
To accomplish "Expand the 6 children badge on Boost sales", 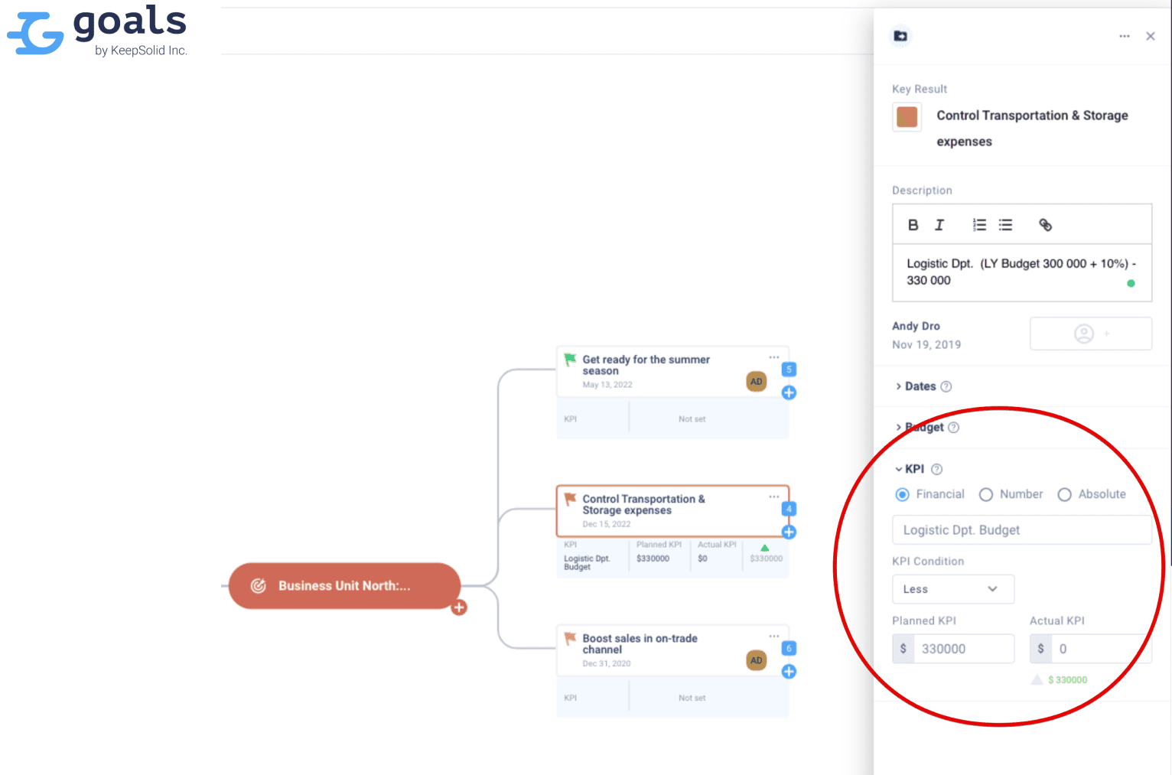I will (x=789, y=648).
